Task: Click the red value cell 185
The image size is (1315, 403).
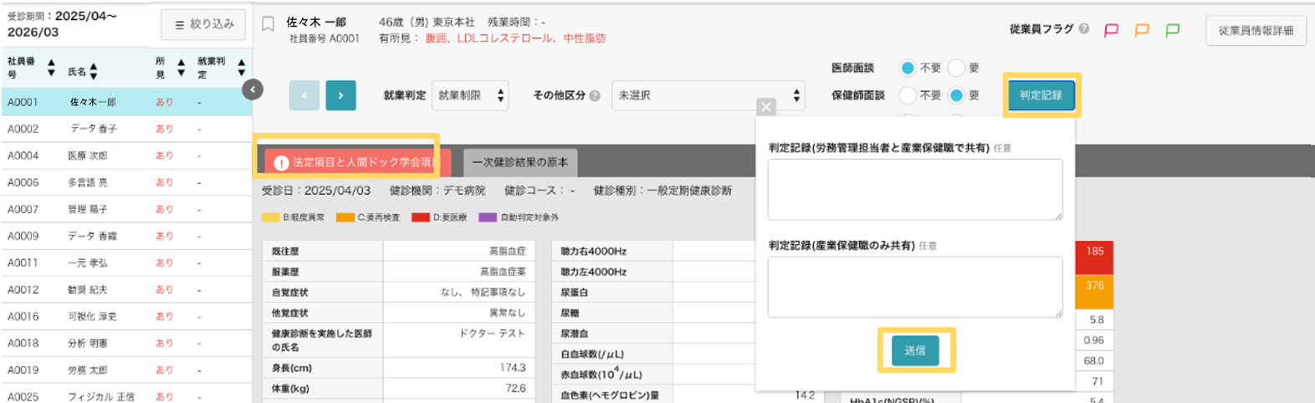Action: pos(1094,258)
